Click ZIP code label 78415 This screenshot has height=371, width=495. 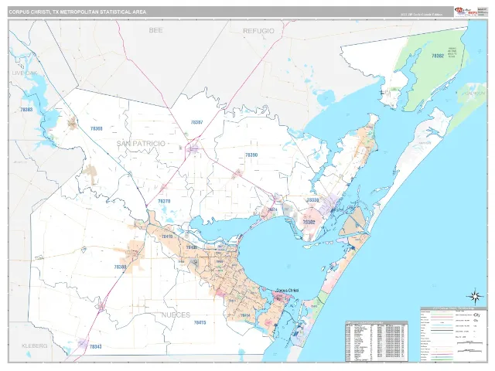[200, 322]
